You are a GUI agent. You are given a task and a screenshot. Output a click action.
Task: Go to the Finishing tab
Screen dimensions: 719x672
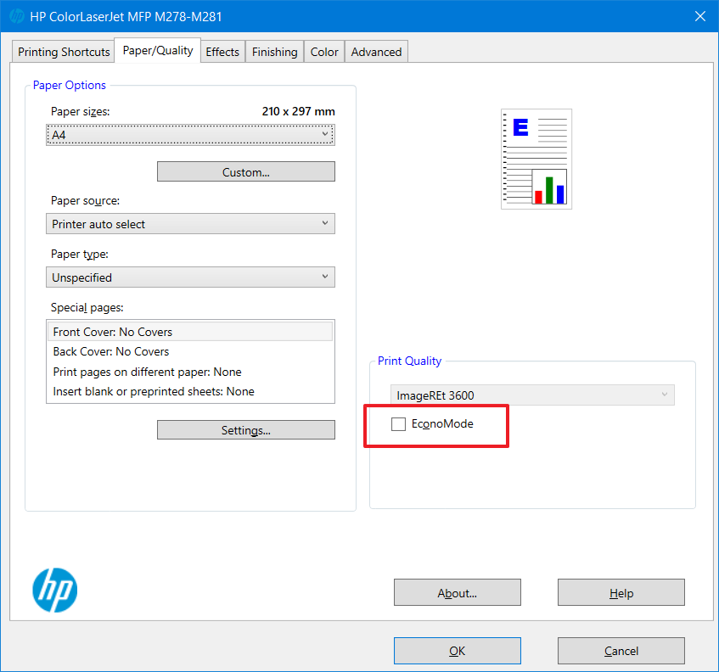pos(275,52)
